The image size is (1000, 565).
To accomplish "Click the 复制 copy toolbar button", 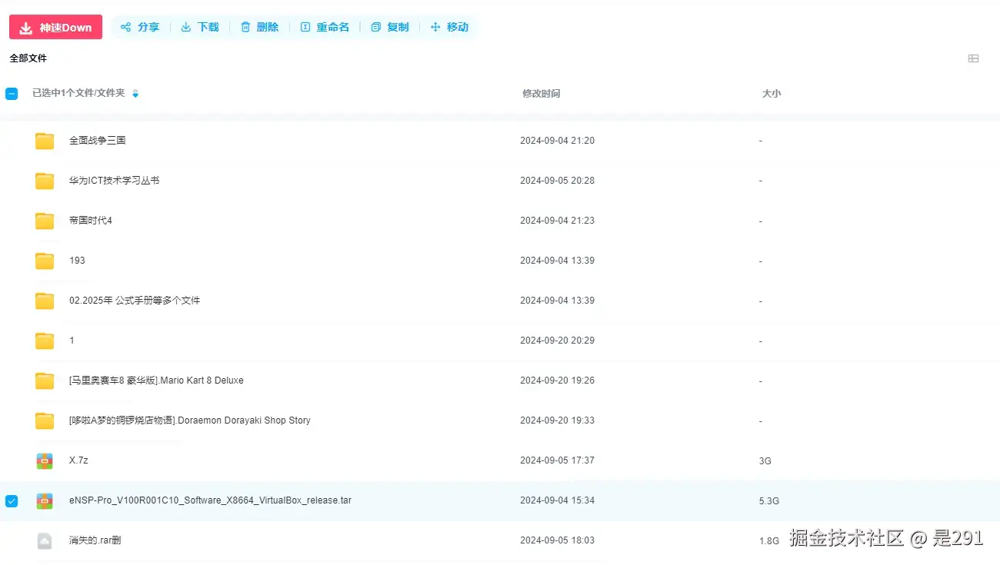I will point(390,27).
